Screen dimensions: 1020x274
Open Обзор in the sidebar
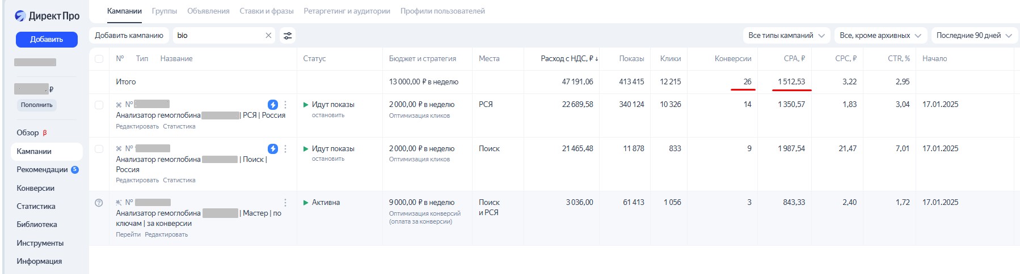(x=28, y=132)
